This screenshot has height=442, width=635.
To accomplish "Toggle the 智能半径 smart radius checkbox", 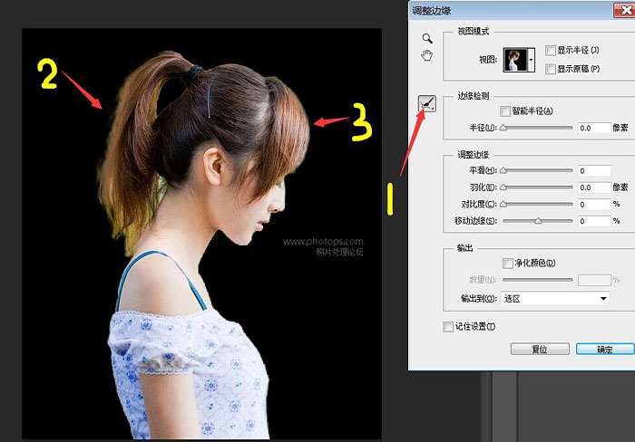I will pos(505,110).
